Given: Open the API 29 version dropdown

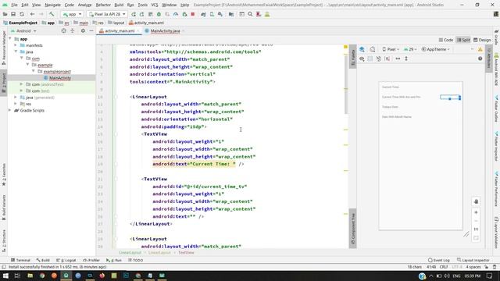Looking at the screenshot, I should 410,49.
